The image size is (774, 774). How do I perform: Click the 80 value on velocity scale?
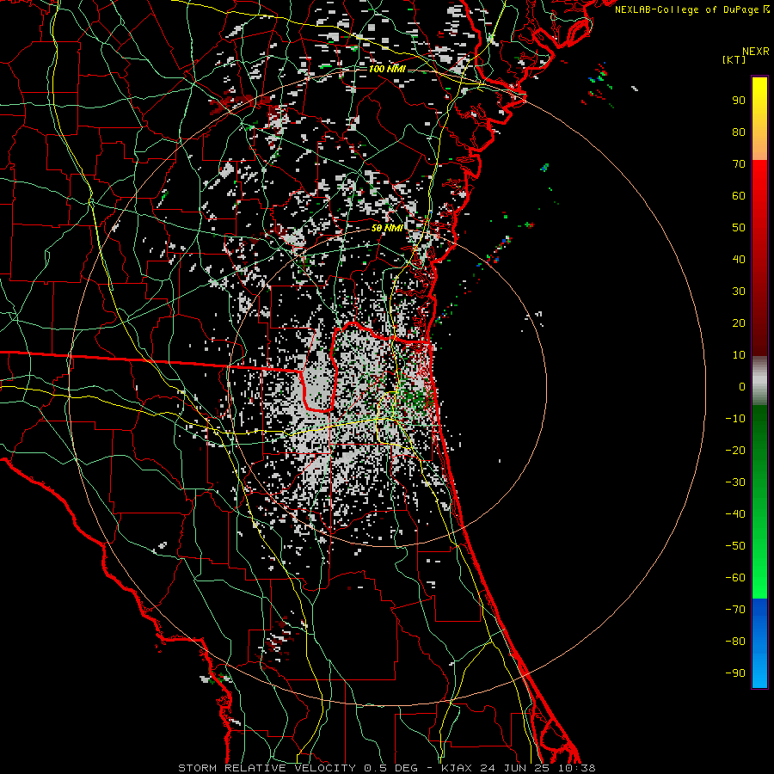click(x=739, y=132)
